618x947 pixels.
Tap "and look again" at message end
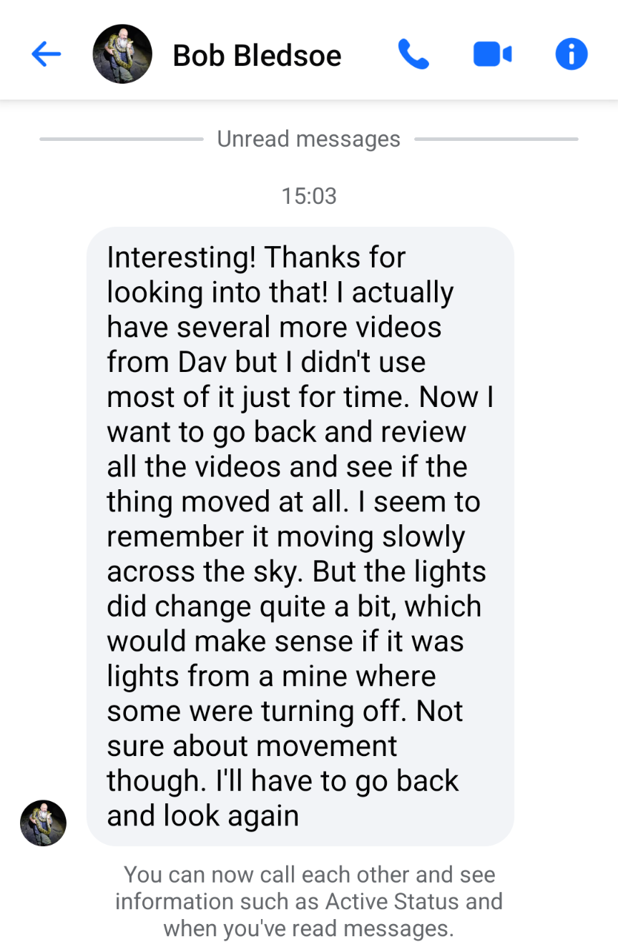pos(203,815)
